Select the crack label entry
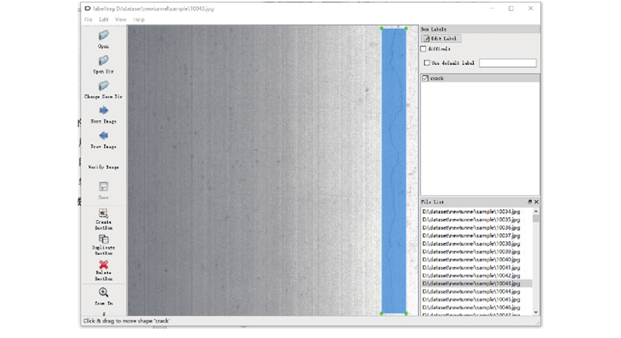Screen dimensions: 621x338 point(480,78)
